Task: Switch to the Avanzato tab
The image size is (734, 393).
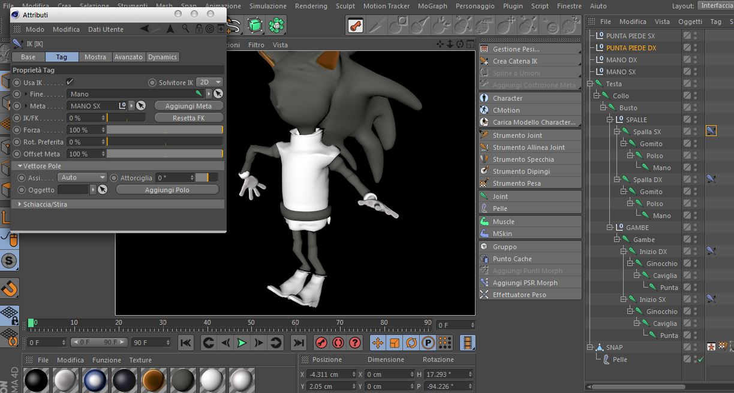Action: click(129, 57)
